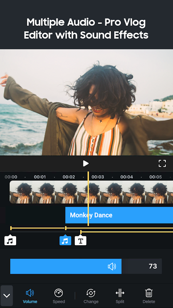This screenshot has height=308, width=173.
Task: Select the Volume tool
Action: (x=30, y=296)
